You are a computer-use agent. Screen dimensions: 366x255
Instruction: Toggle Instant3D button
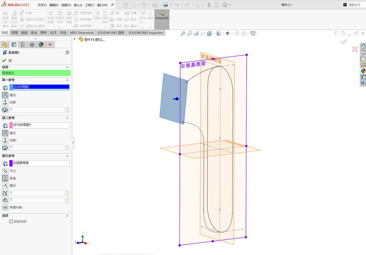click(162, 19)
